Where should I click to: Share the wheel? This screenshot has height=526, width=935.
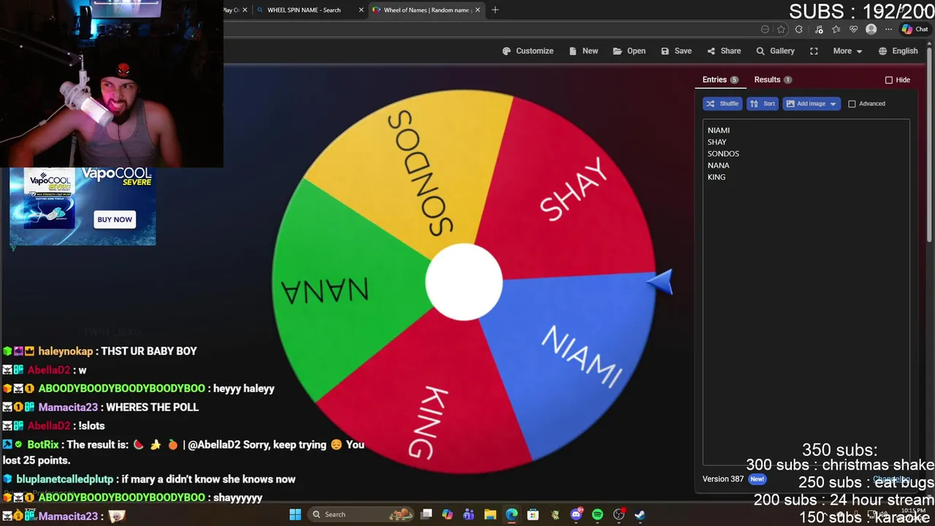click(724, 51)
